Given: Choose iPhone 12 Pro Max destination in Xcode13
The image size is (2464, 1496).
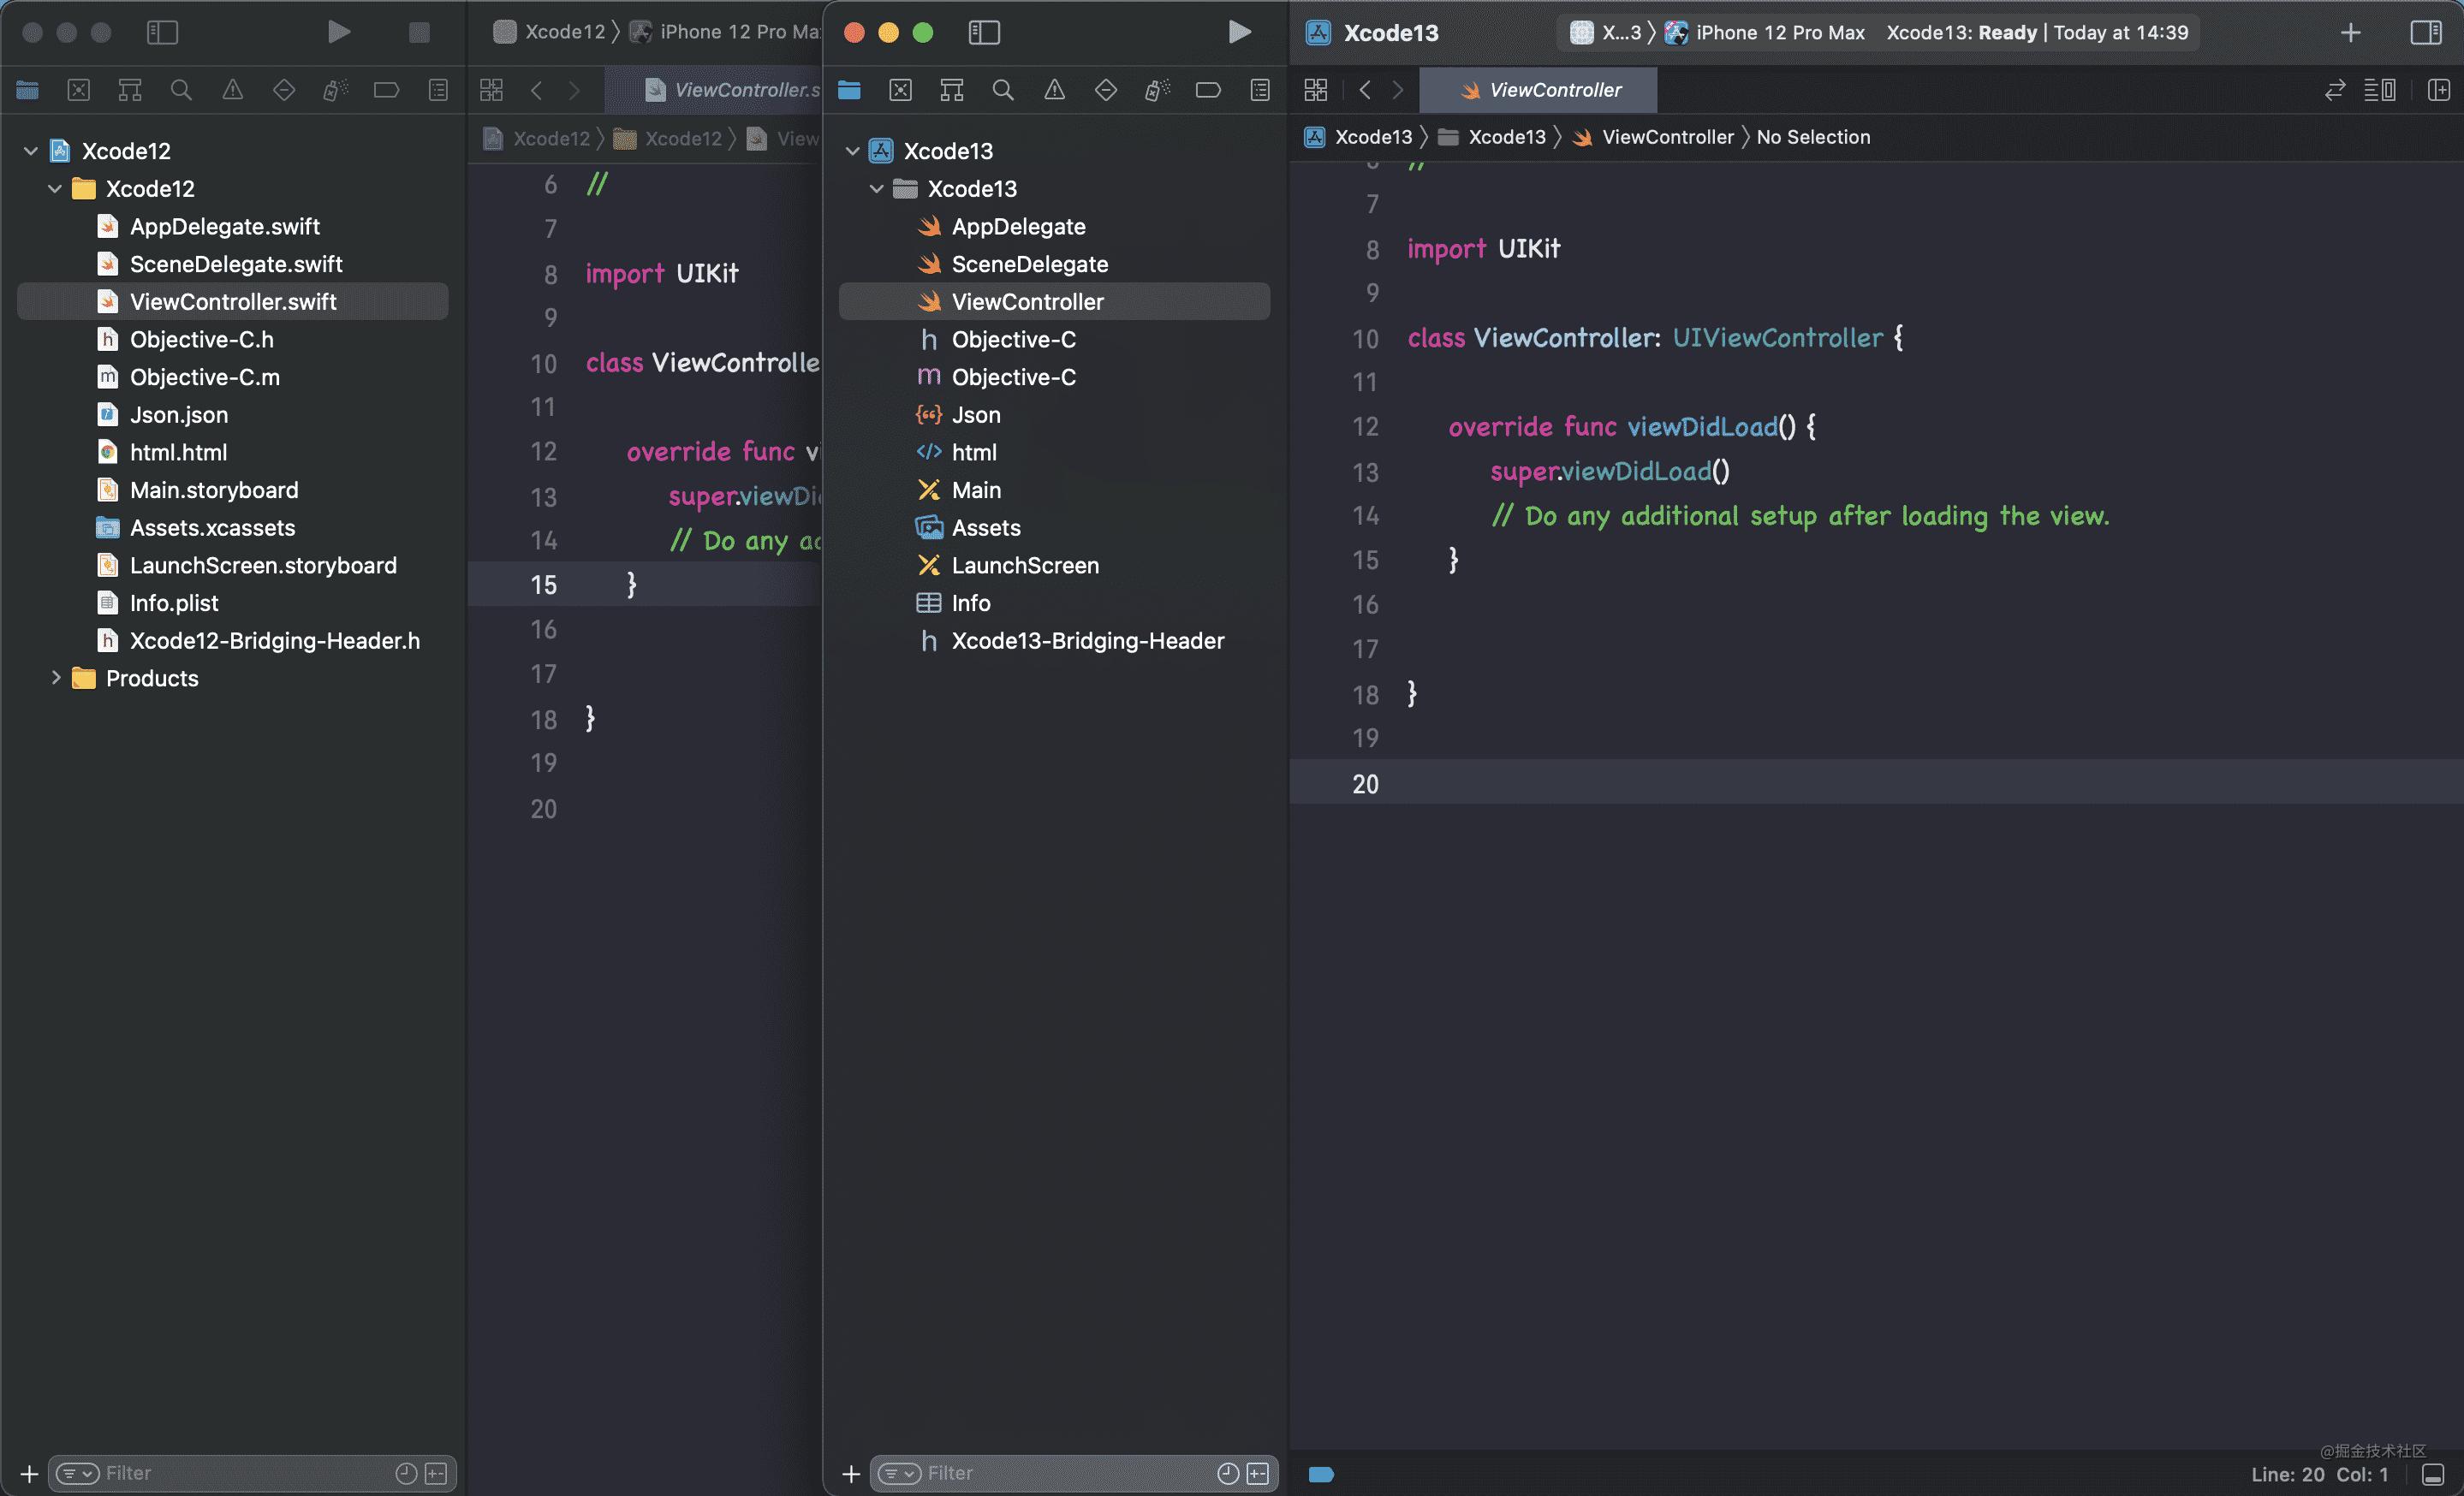Looking at the screenshot, I should tap(1766, 32).
